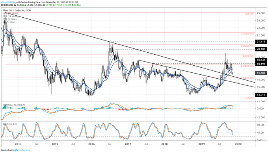Image resolution: width=268 pixels, height=153 pixels.
Task: Click the 18.634 price level tag
Action: pos(261,60)
